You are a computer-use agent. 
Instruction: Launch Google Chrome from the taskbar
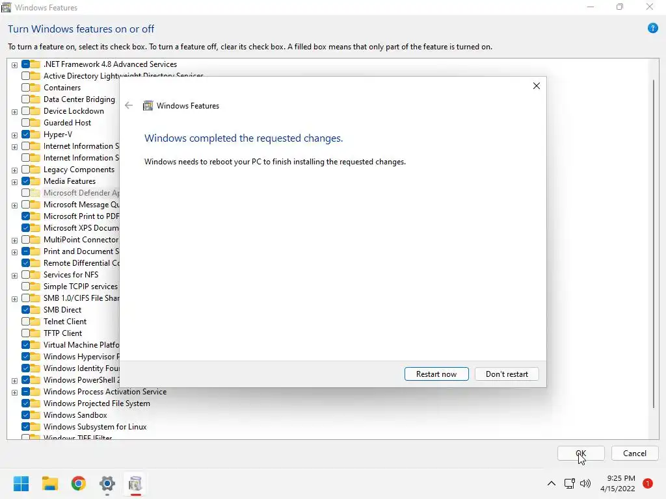click(x=79, y=483)
